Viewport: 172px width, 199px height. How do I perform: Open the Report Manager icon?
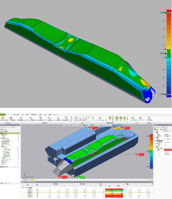[x=140, y=118]
